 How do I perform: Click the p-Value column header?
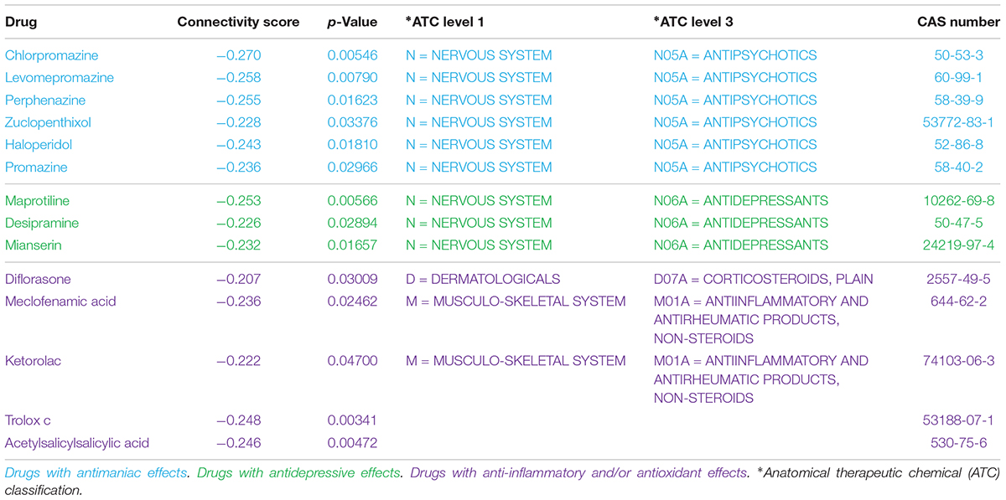[352, 22]
